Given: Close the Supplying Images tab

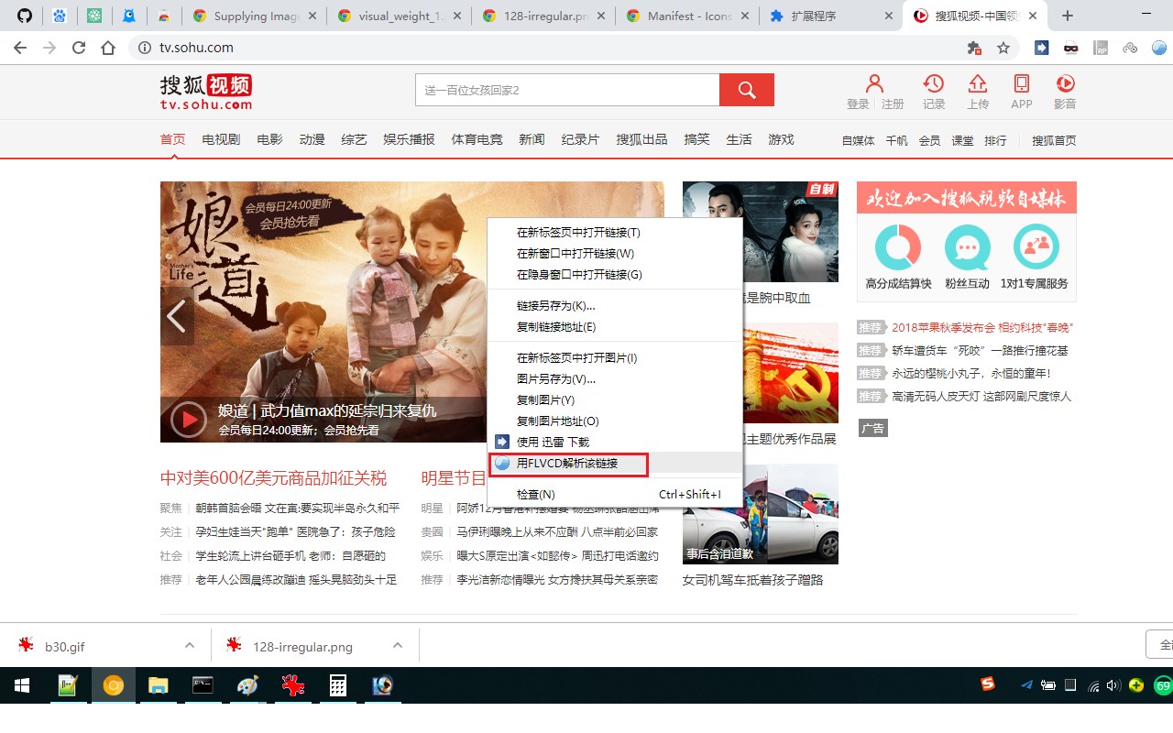Looking at the screenshot, I should click(312, 16).
